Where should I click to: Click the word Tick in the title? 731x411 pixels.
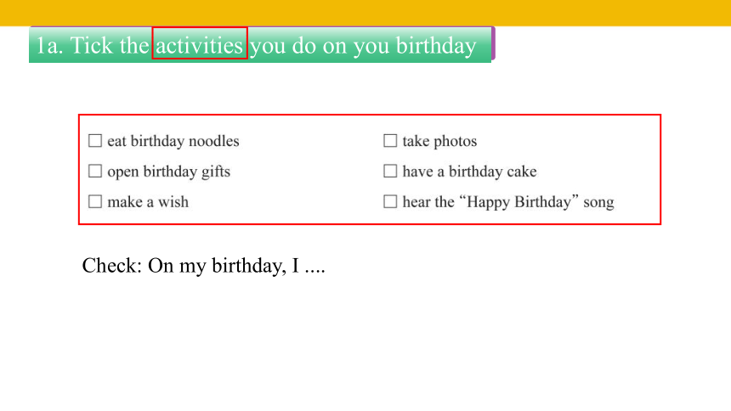click(92, 45)
